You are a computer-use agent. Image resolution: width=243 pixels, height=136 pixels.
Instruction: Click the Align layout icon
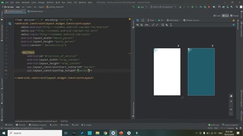point(167,25)
